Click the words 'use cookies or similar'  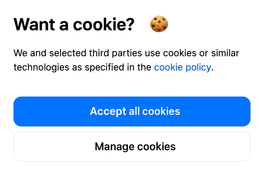(x=192, y=53)
